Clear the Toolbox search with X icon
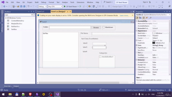 tap(32, 15)
